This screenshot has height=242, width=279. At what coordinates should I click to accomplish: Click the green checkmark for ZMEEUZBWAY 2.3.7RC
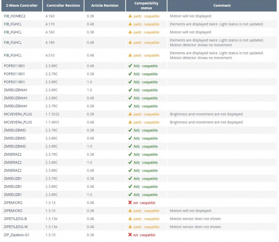point(130,106)
